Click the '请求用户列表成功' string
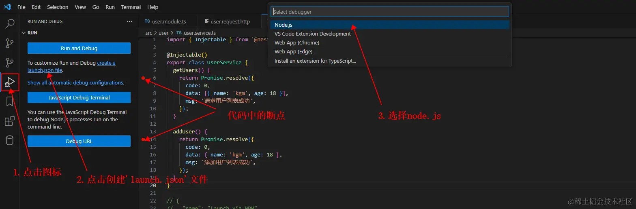Viewport: 636px width, 209px height. pyautogui.click(x=226, y=101)
